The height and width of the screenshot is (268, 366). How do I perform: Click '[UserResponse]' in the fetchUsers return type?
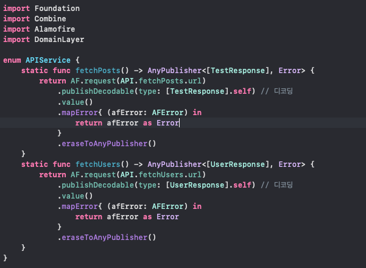click(238, 164)
